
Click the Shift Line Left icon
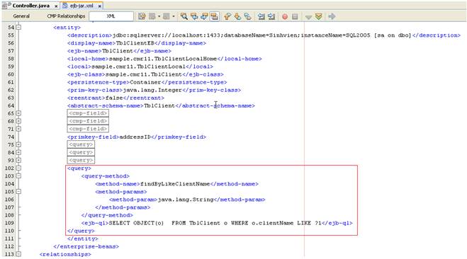point(261,16)
